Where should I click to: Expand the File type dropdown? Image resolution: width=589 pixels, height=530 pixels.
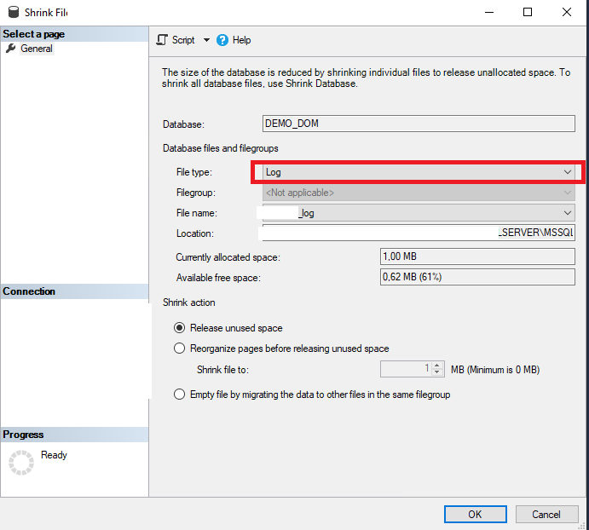click(568, 172)
